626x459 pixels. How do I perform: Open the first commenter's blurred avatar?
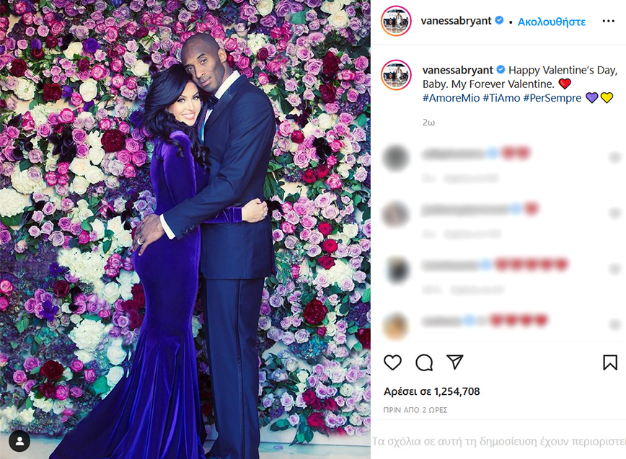pyautogui.click(x=396, y=158)
